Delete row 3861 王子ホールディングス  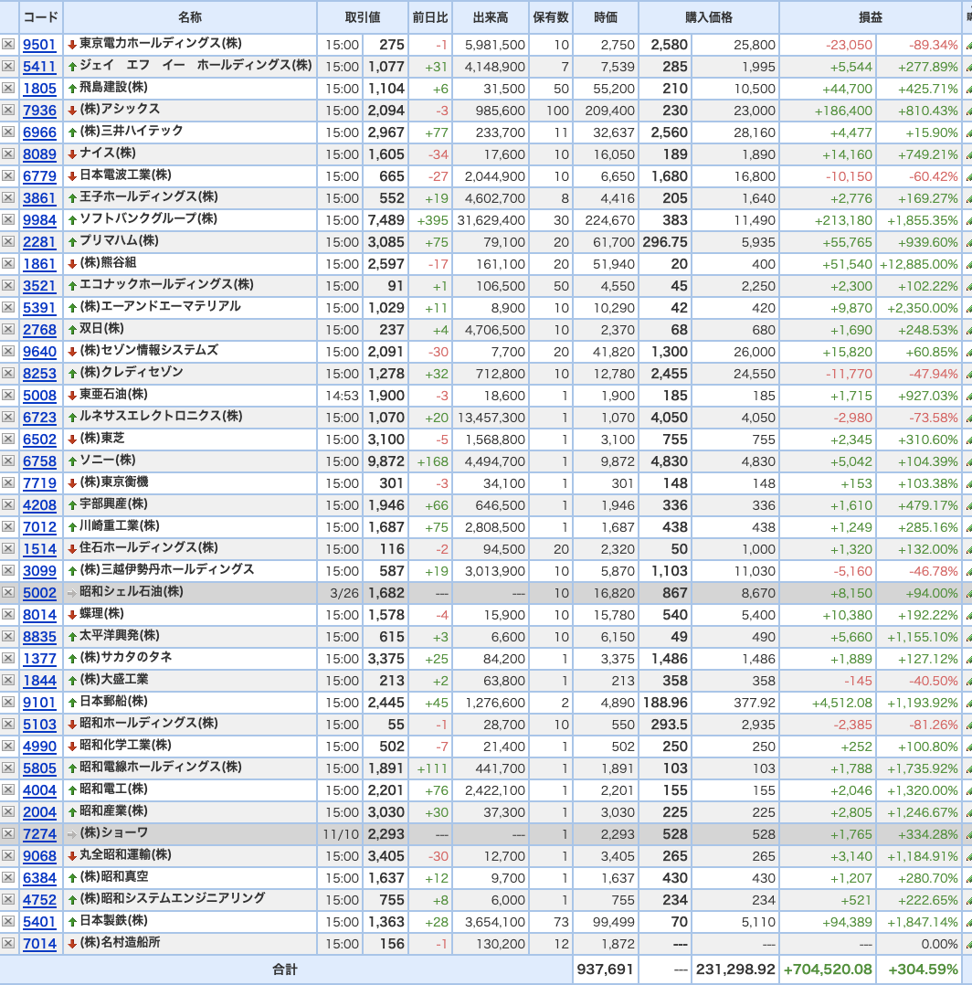(x=7, y=198)
